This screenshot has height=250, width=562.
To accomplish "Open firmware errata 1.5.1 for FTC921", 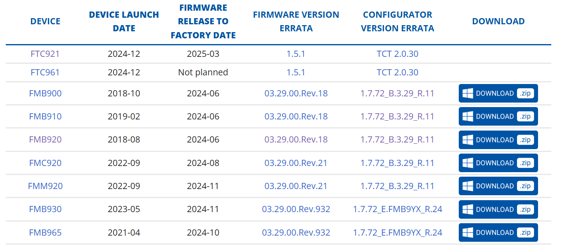I will coord(296,54).
